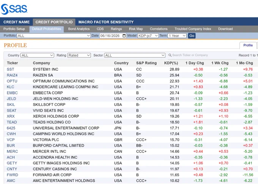Open the Bond Analytics subtab
Image resolution: width=258 pixels, height=184 pixels.
79,29
